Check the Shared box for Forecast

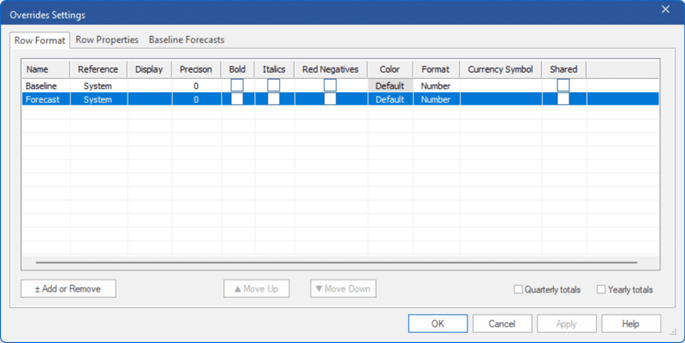click(x=563, y=99)
